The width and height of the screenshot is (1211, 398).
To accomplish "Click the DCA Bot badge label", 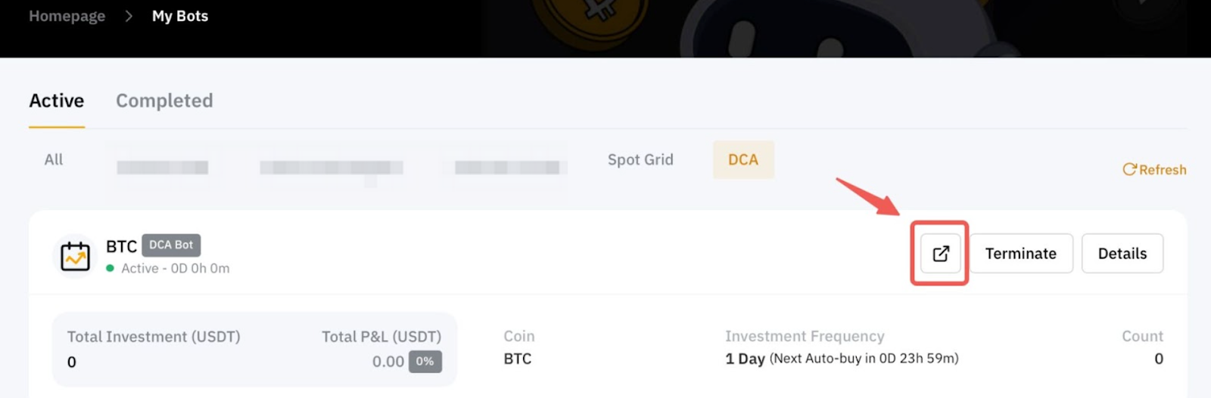I will [x=171, y=245].
